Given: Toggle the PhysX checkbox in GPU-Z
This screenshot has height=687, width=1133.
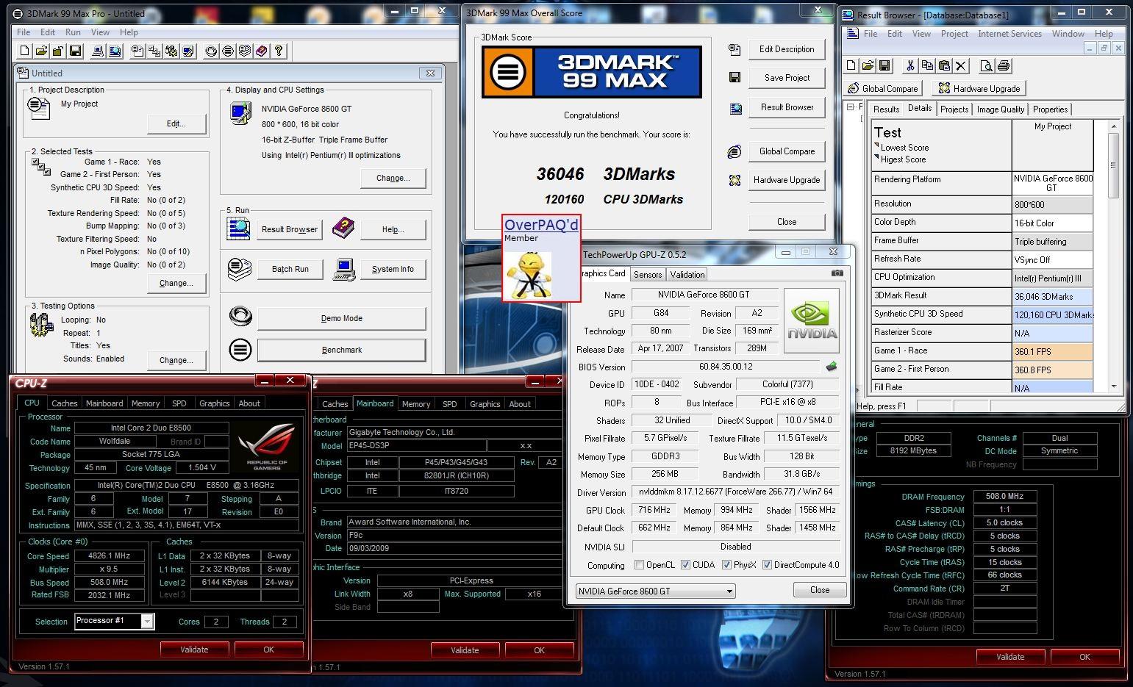Looking at the screenshot, I should pyautogui.click(x=726, y=565).
